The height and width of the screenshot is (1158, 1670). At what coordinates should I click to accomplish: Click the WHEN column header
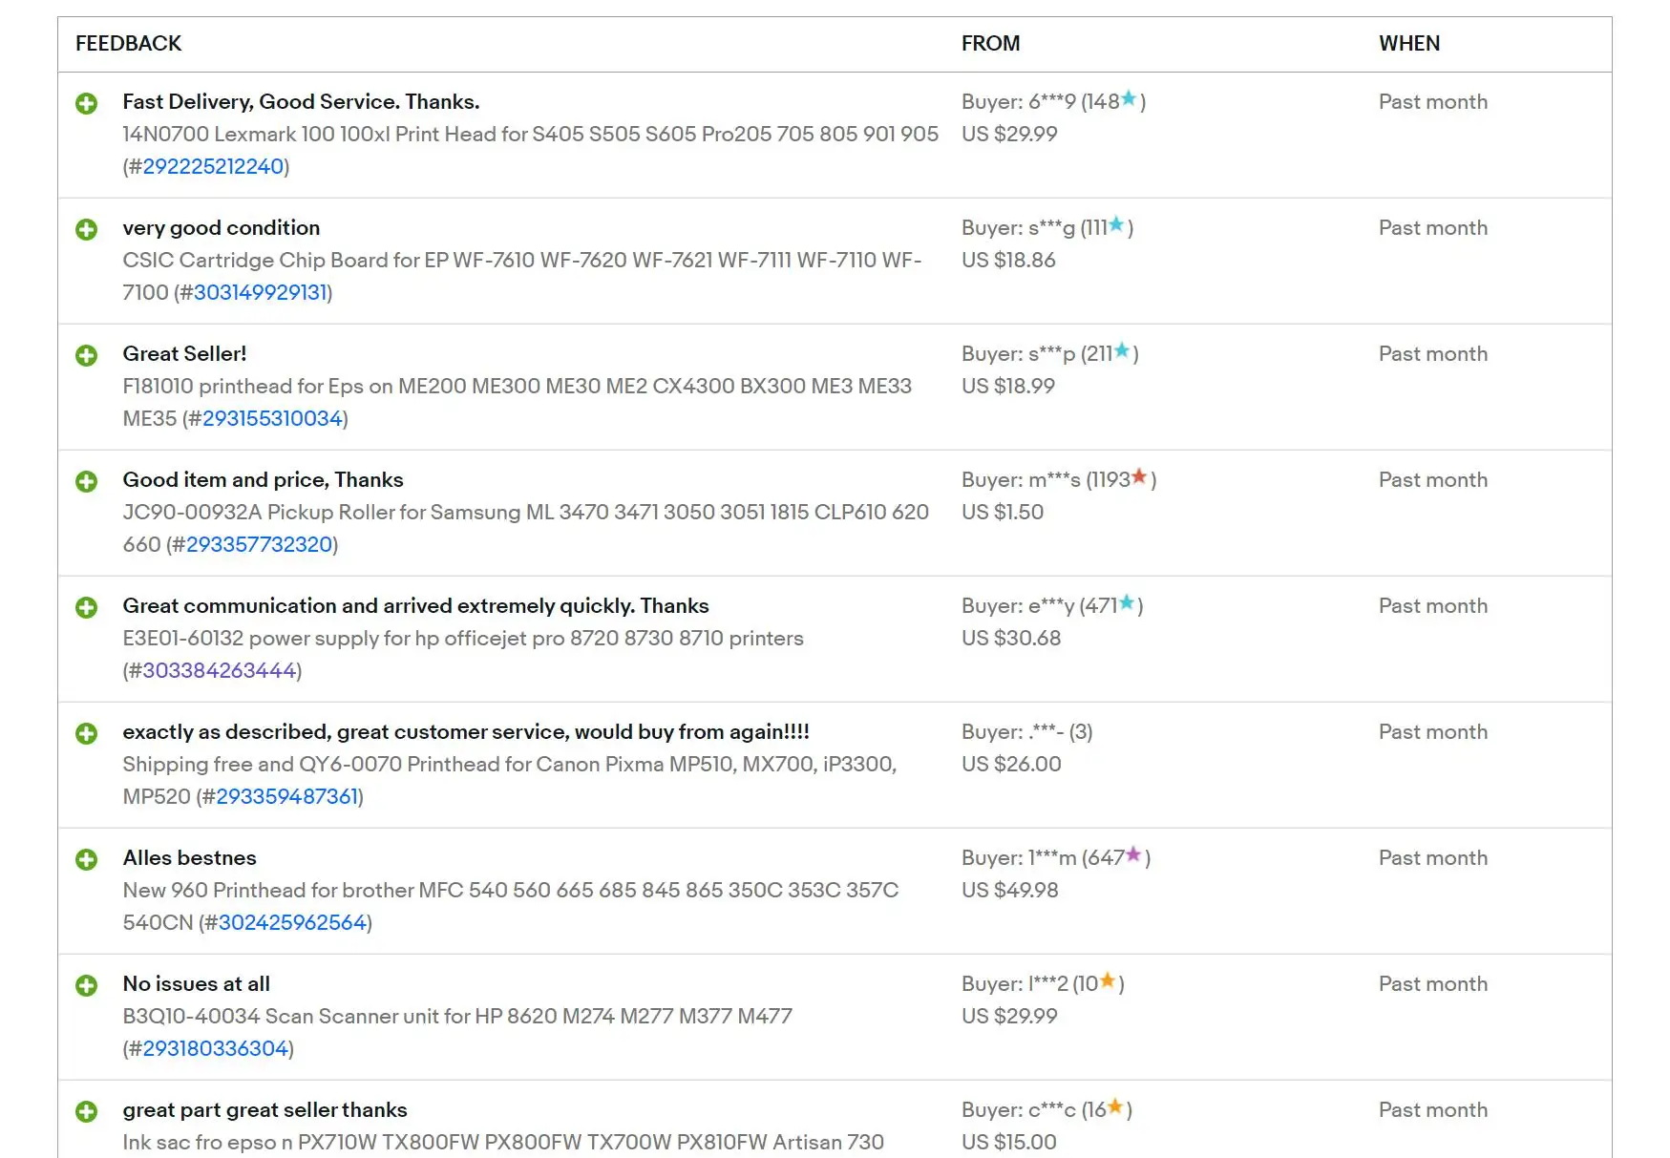pyautogui.click(x=1408, y=44)
